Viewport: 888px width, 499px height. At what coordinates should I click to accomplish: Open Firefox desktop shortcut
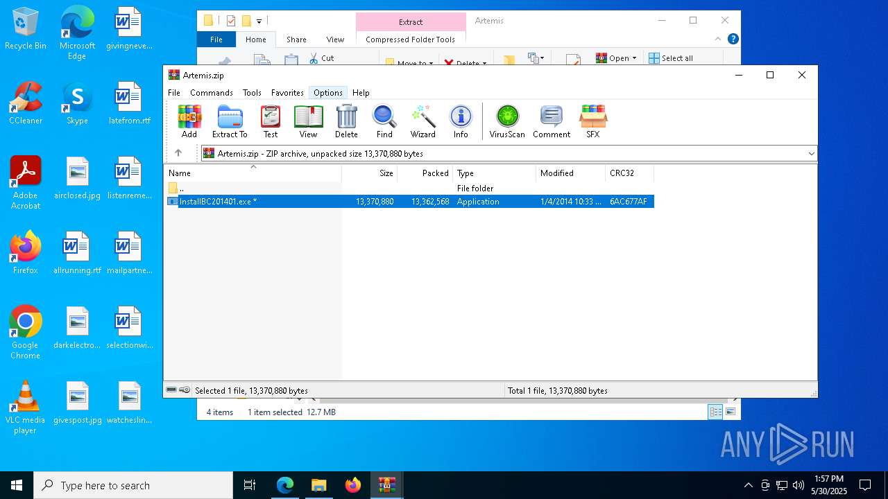[x=26, y=253]
